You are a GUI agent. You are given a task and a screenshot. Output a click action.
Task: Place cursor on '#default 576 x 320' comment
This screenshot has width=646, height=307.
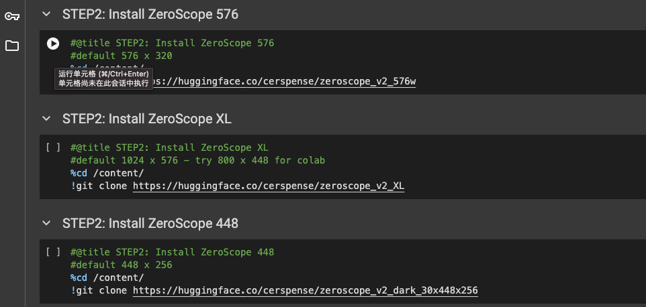tap(121, 56)
